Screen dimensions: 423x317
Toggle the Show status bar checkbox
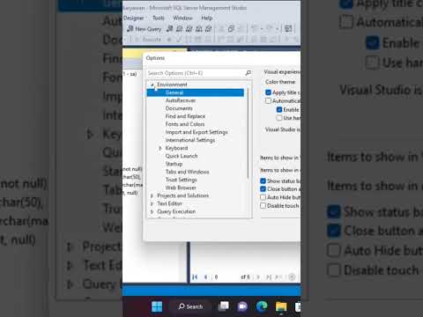pyautogui.click(x=263, y=181)
